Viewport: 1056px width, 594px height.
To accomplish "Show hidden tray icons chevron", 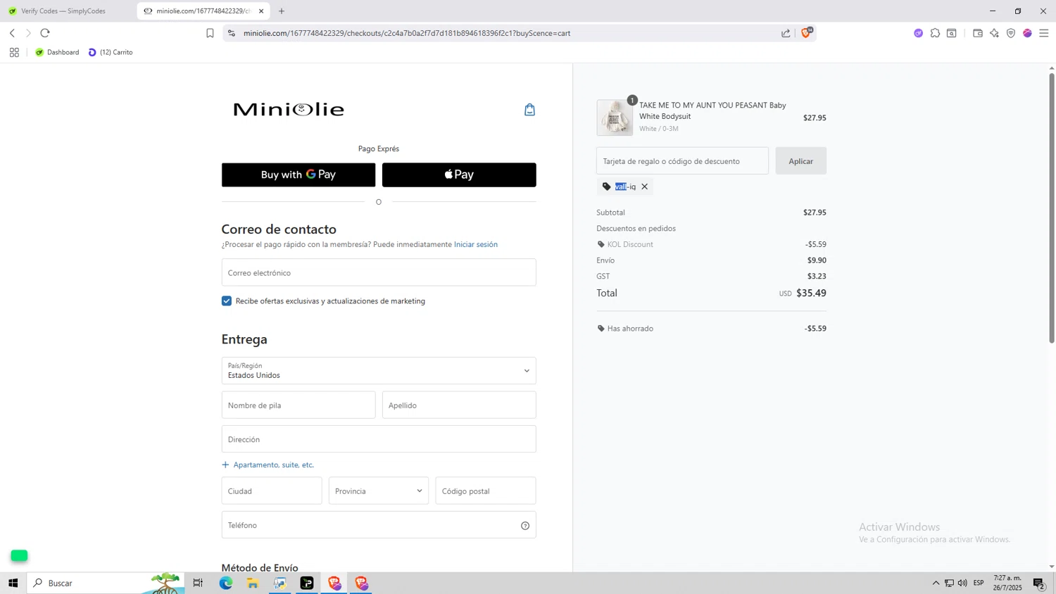I will coord(936,583).
